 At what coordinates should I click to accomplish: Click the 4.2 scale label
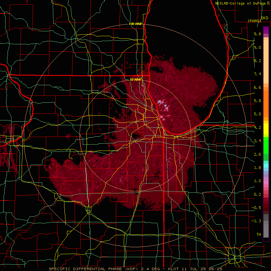257,128
